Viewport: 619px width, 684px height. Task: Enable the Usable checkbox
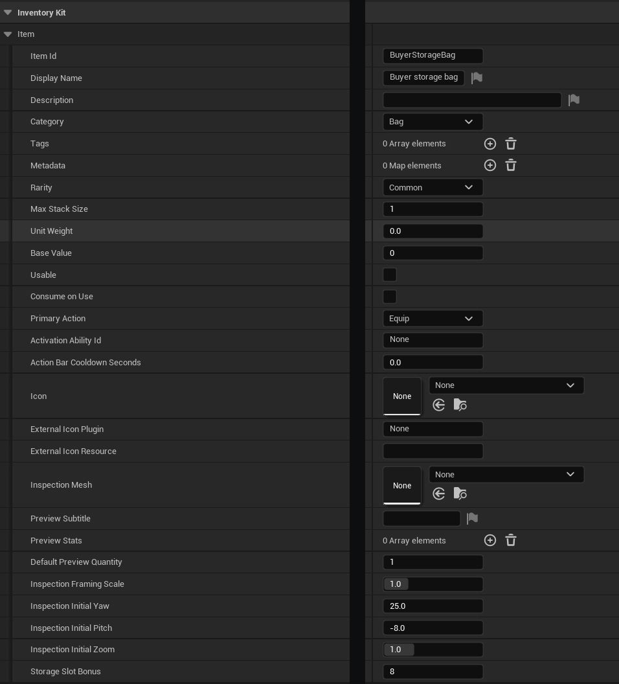390,275
